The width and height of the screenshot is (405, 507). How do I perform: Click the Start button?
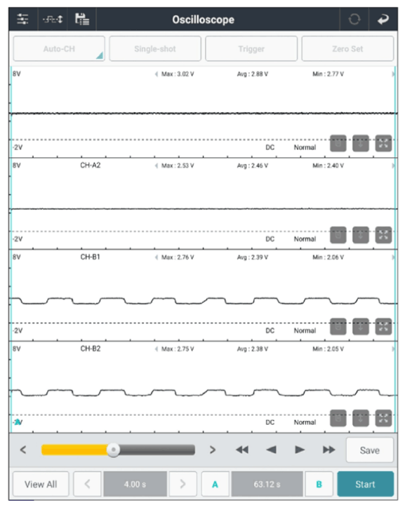366,484
